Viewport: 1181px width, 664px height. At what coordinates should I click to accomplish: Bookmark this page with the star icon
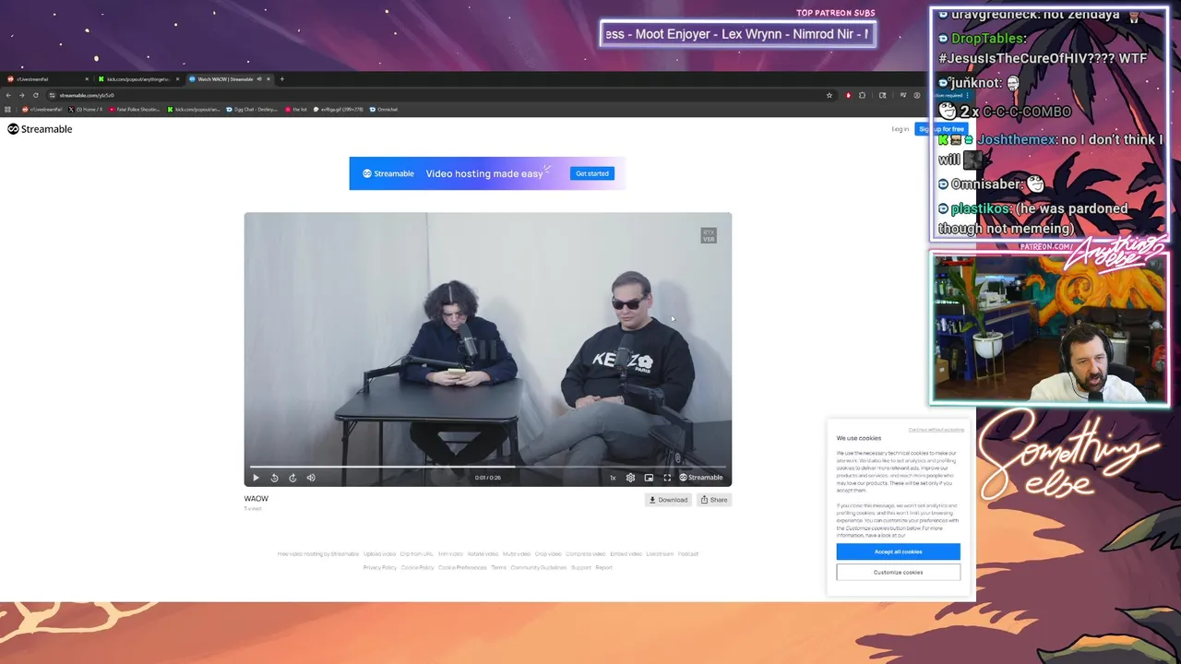pyautogui.click(x=830, y=95)
